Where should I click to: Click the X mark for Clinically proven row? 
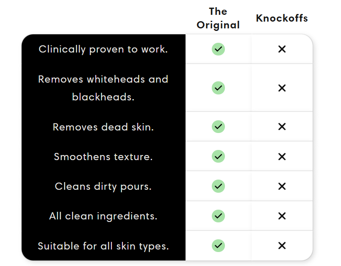click(282, 49)
